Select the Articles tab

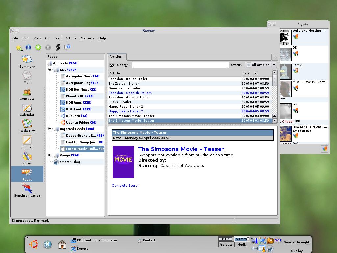pos(117,57)
